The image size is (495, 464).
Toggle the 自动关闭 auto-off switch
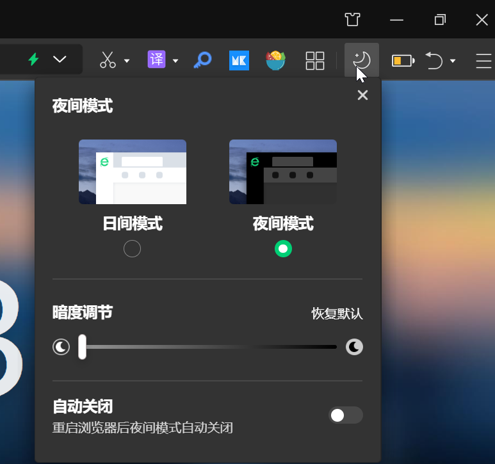[x=346, y=415]
